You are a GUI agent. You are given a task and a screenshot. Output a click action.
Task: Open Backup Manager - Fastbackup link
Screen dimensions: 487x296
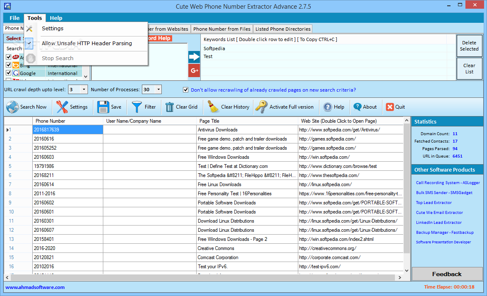(x=445, y=233)
